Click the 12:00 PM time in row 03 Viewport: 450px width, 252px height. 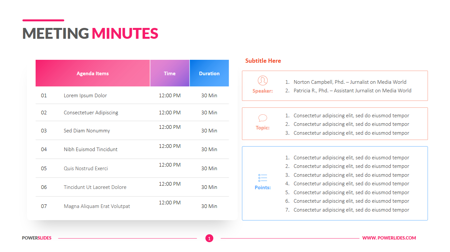(x=170, y=127)
